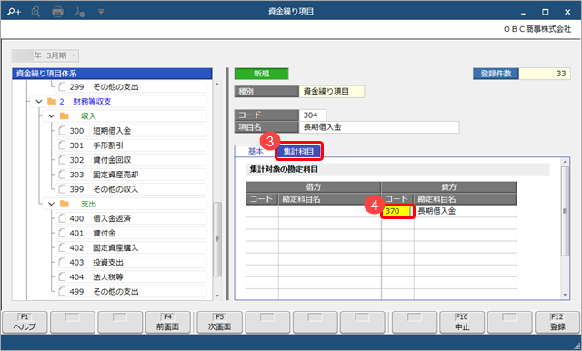582x351 pixels.
Task: Select tree item 404 法人税等
Action: tap(131, 276)
